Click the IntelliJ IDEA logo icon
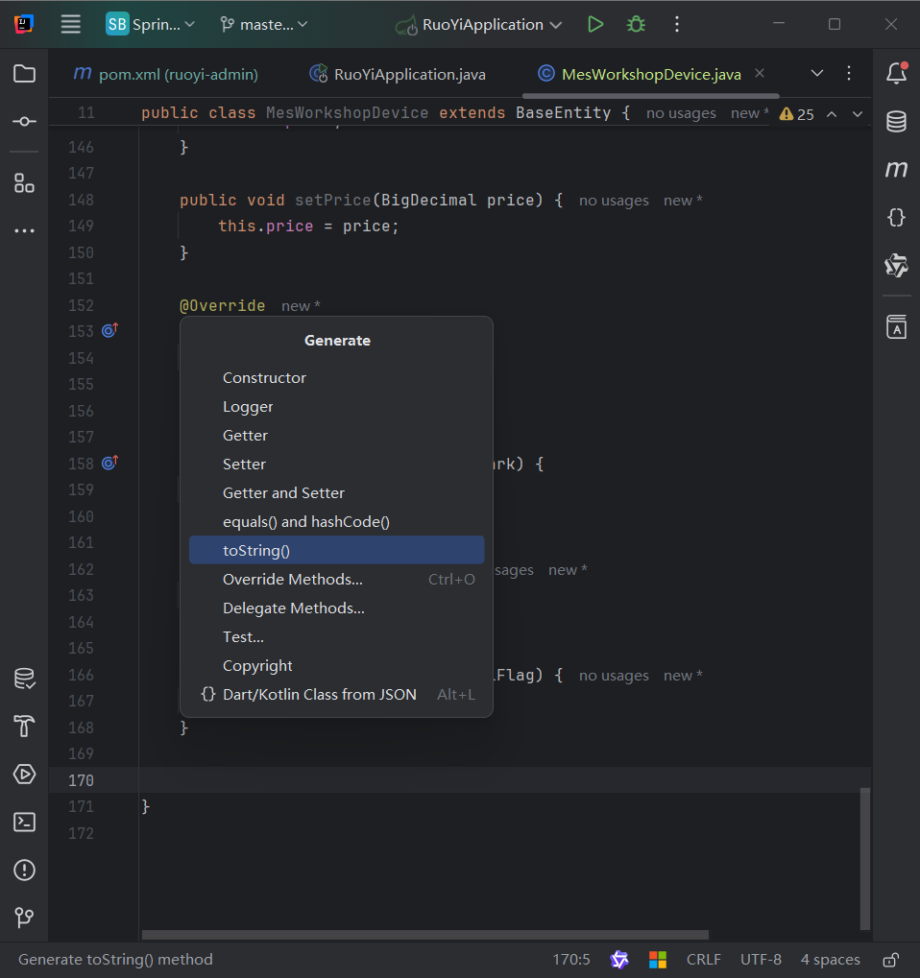This screenshot has height=978, width=920. (x=24, y=24)
